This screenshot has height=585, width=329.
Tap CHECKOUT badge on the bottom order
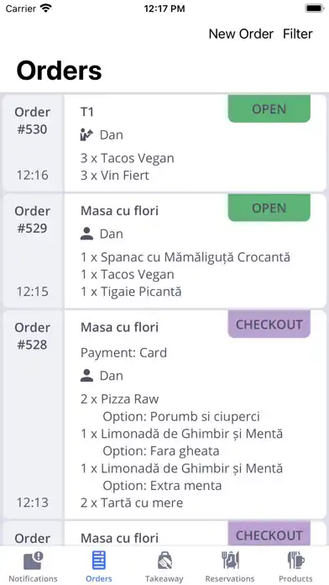(x=269, y=534)
